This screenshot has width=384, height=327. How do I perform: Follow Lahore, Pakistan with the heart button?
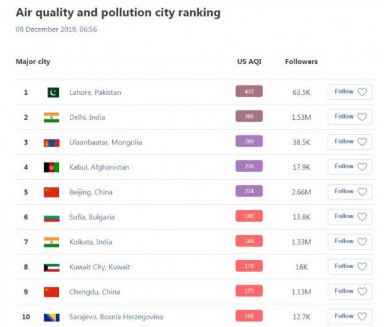[x=349, y=92]
